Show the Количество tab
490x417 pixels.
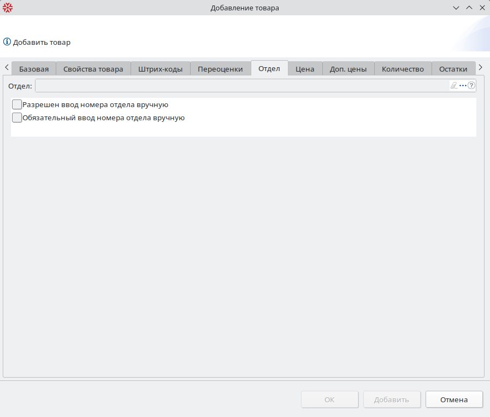coord(403,69)
